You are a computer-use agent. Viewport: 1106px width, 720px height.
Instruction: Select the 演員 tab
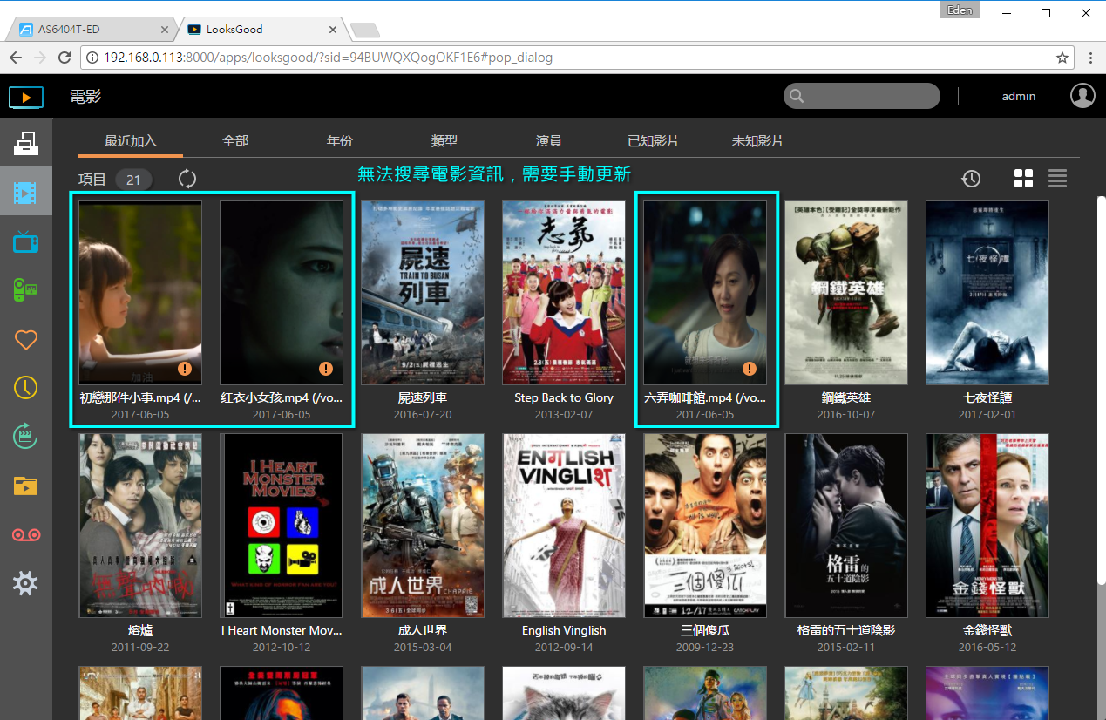pos(549,141)
